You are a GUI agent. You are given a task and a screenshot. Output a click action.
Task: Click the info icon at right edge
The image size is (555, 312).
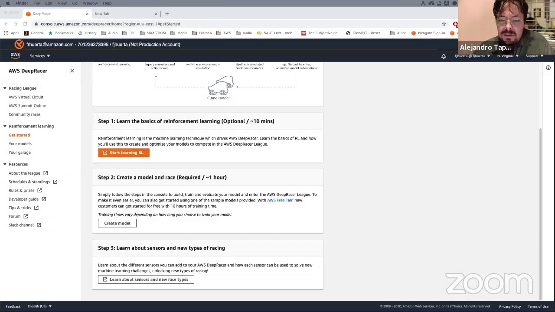(x=548, y=68)
